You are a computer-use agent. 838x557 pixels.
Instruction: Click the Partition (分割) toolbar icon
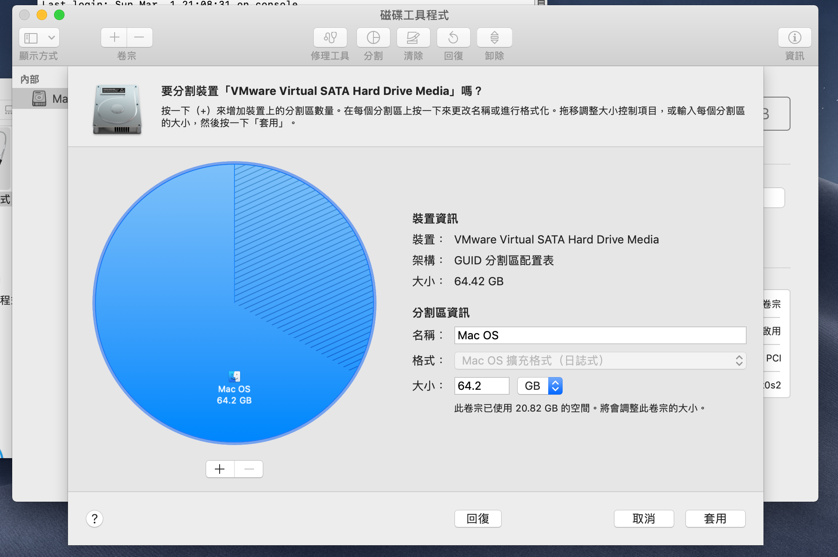click(373, 37)
